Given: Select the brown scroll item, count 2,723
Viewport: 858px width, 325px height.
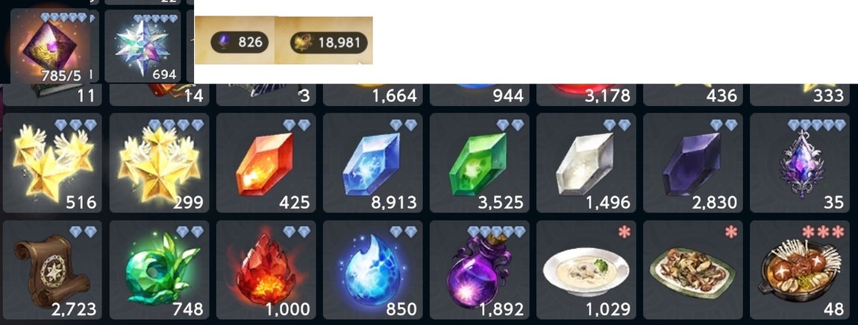Looking at the screenshot, I should [x=52, y=270].
